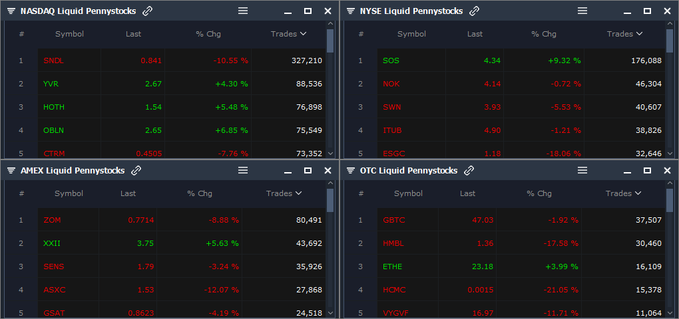Image resolution: width=679 pixels, height=319 pixels.
Task: Select GBTC symbol in OTC list
Action: 393,220
